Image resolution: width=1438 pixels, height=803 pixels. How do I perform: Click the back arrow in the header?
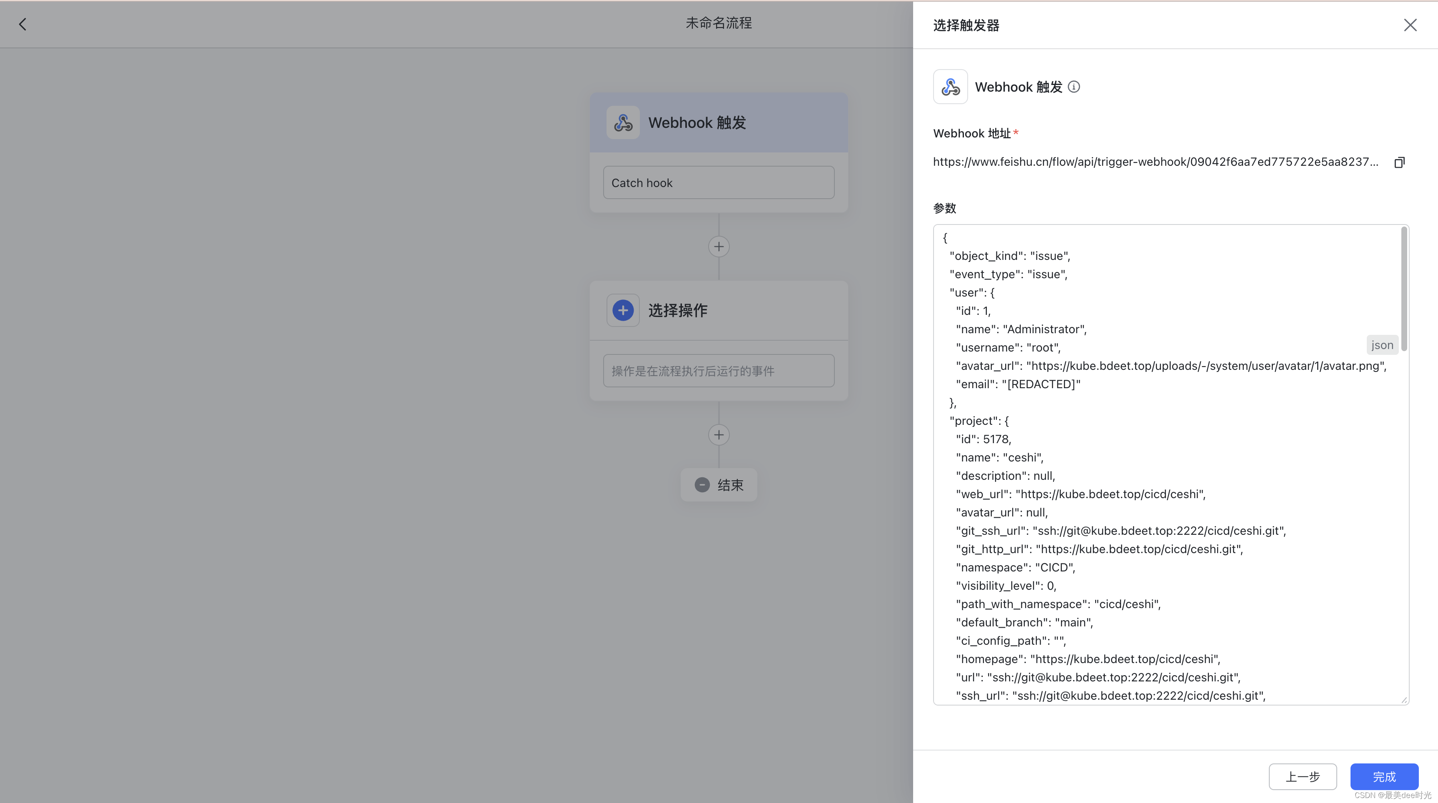22,24
